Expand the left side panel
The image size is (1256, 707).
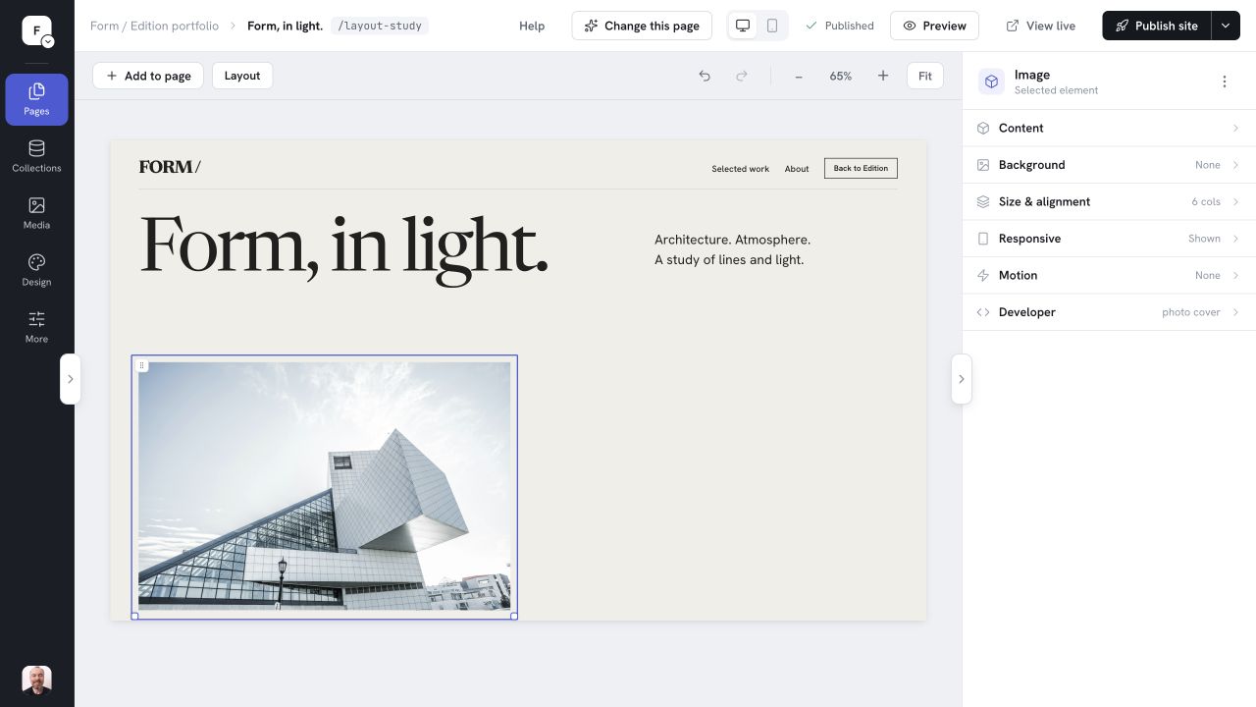[70, 379]
